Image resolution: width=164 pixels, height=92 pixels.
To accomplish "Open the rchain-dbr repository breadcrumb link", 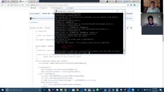I will pos(46,14).
